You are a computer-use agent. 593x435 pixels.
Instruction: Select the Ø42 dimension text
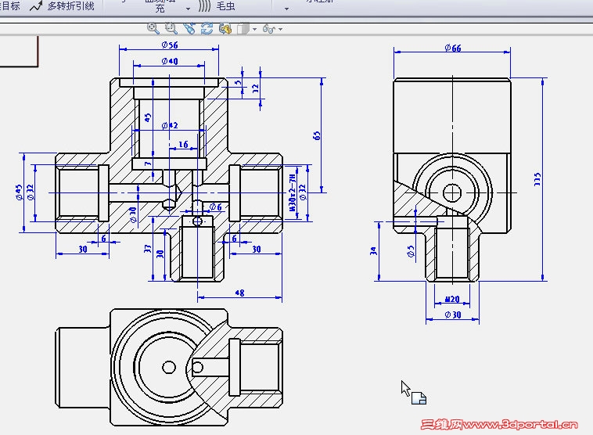pos(170,125)
